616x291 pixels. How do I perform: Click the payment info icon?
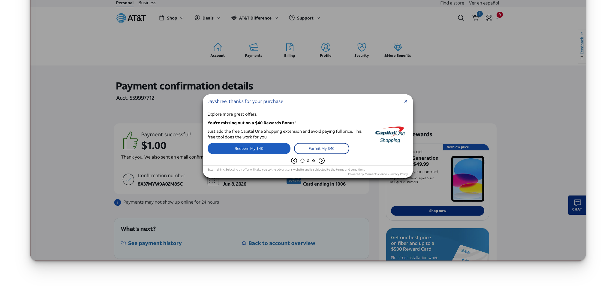click(118, 202)
